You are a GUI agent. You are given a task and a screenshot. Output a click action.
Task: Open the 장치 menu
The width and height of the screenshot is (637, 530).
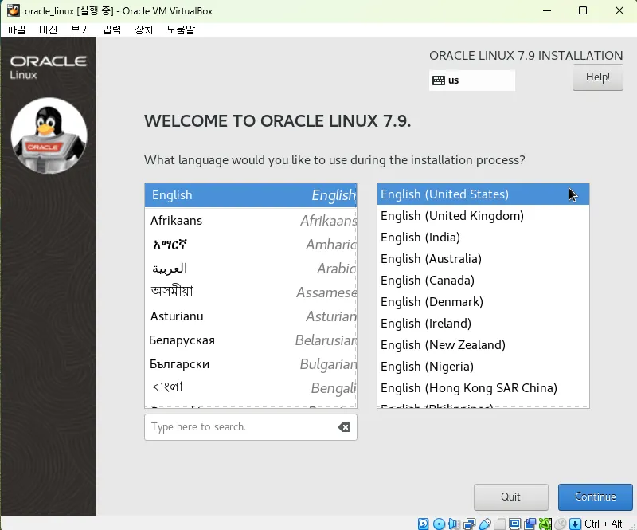coord(144,29)
